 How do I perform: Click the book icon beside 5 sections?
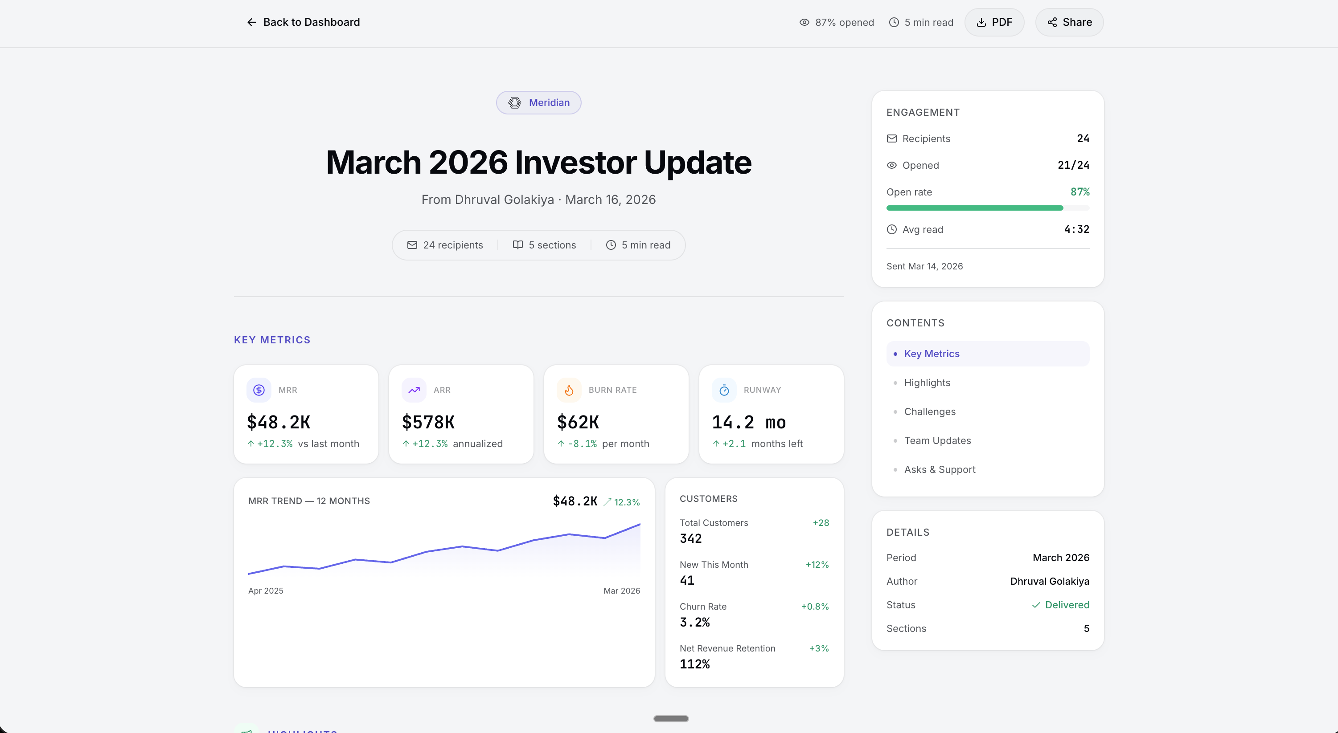pos(518,245)
